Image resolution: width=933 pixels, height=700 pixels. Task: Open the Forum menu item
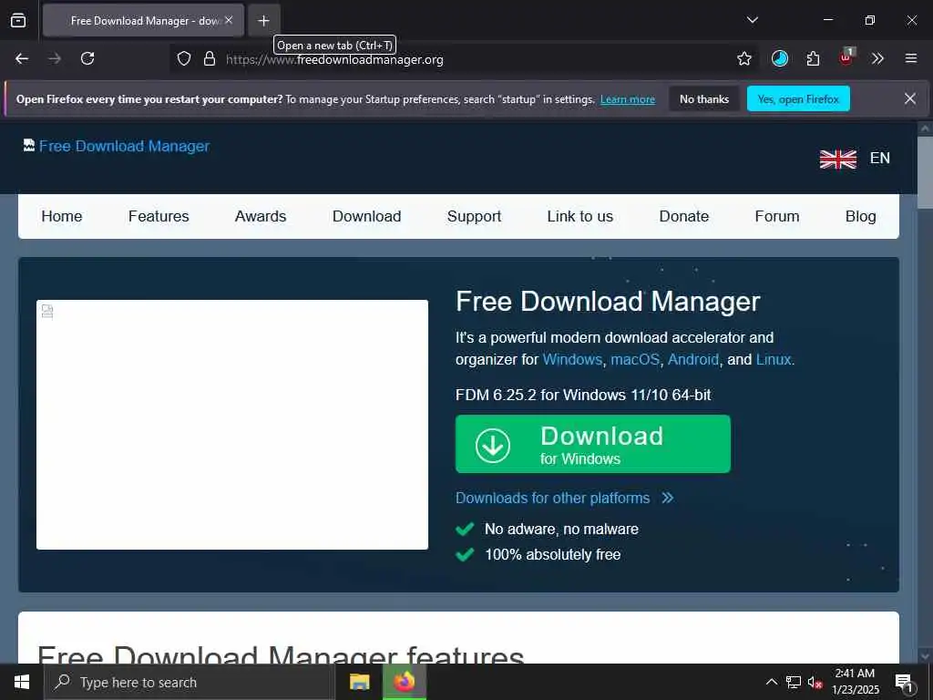pos(777,216)
